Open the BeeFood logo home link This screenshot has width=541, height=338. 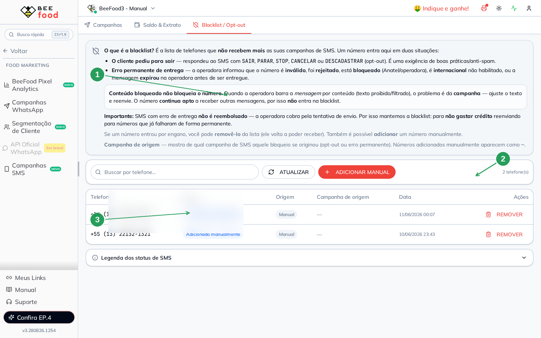39,12
